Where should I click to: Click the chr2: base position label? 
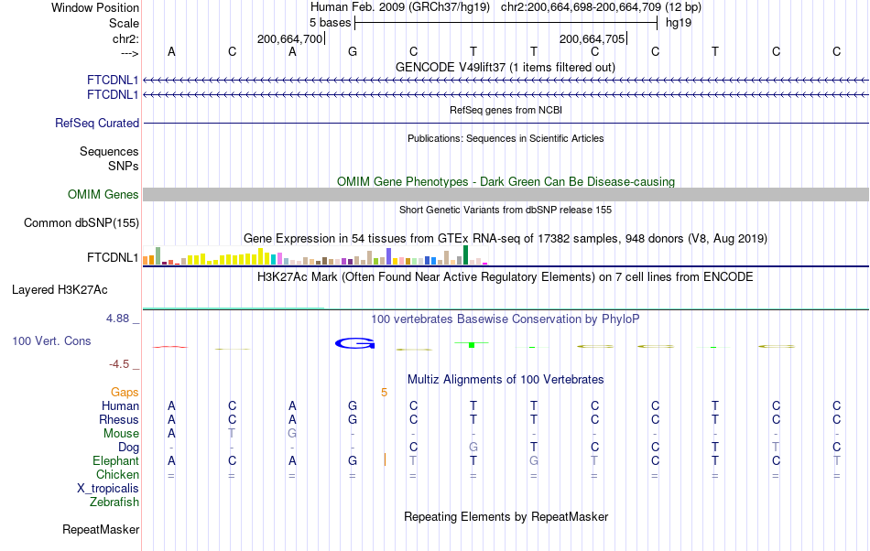(x=125, y=38)
